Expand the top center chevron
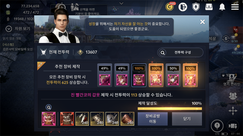 click(121, 3)
